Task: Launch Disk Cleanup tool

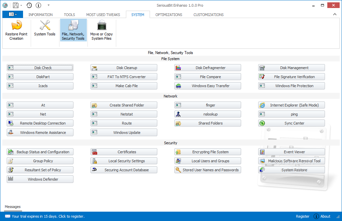Action: (x=124, y=67)
